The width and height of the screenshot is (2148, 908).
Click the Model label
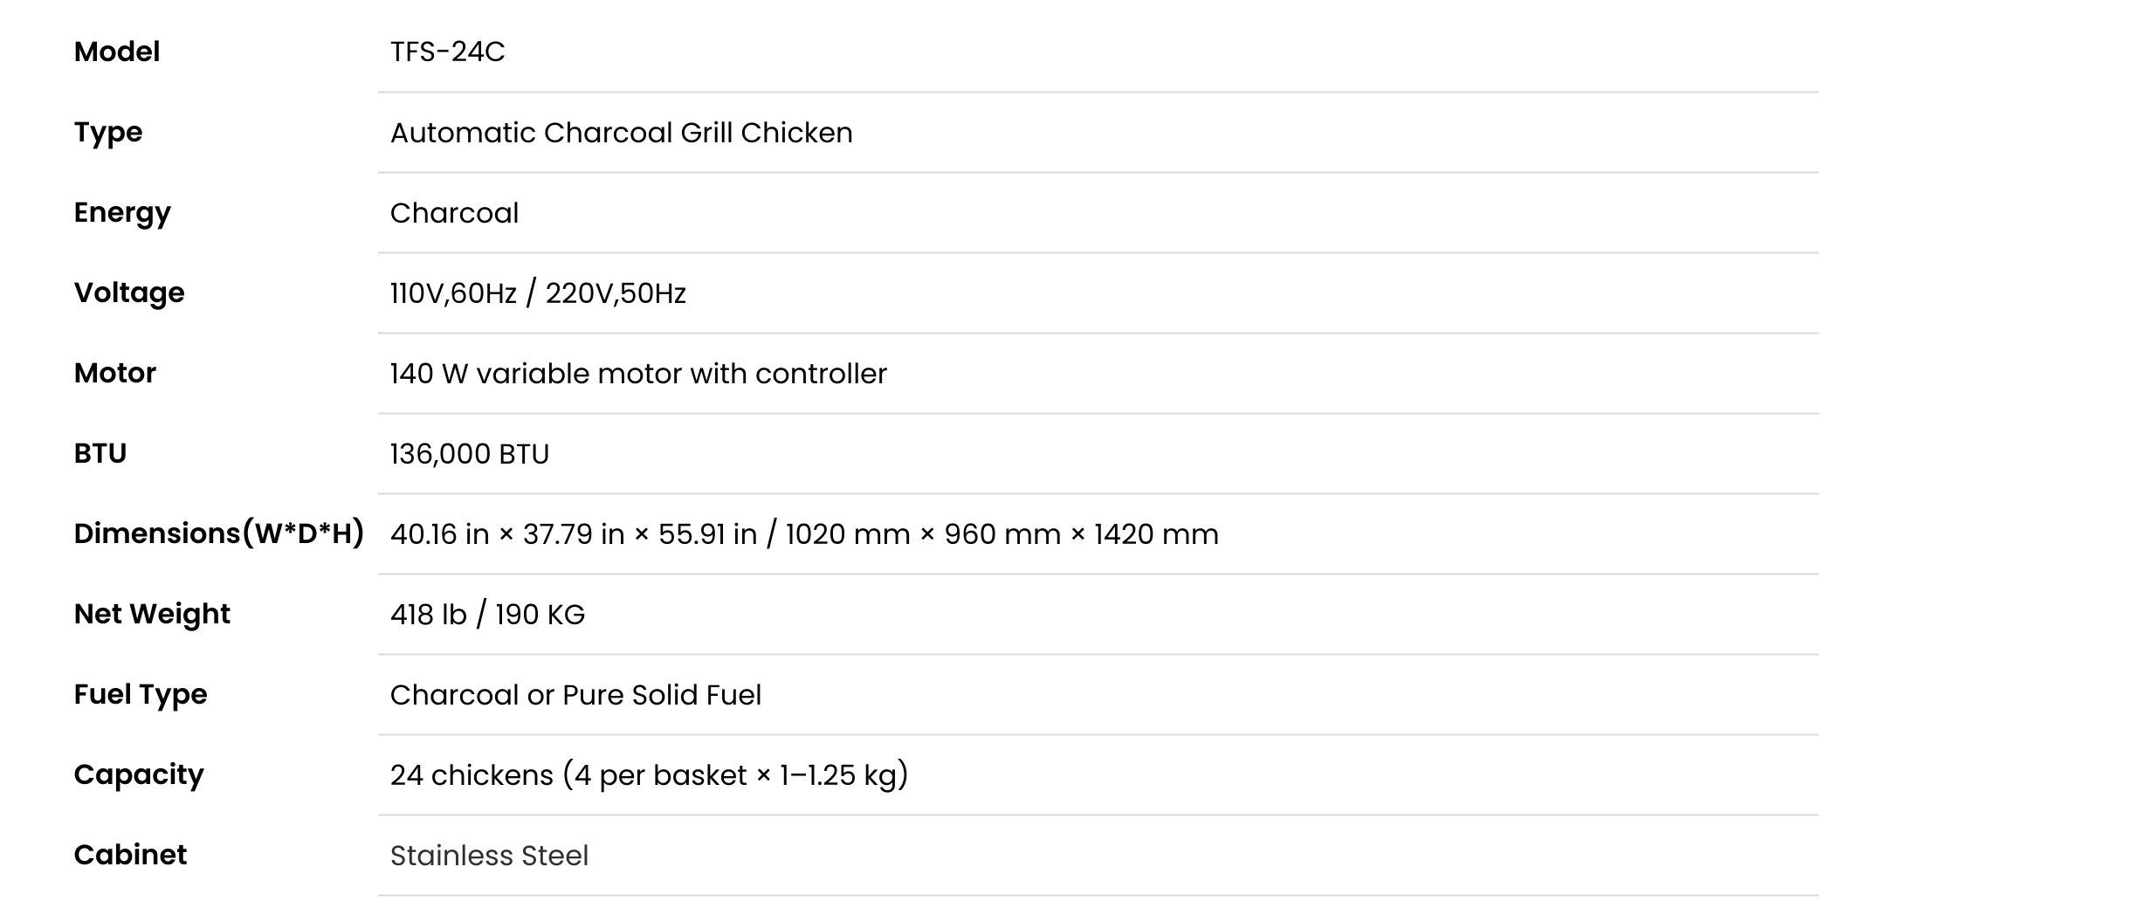(x=117, y=52)
